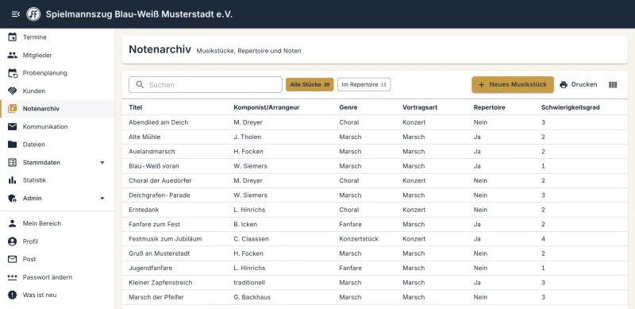Sort by Vortragsart column header
Screen dimensions: 635x309
point(420,107)
